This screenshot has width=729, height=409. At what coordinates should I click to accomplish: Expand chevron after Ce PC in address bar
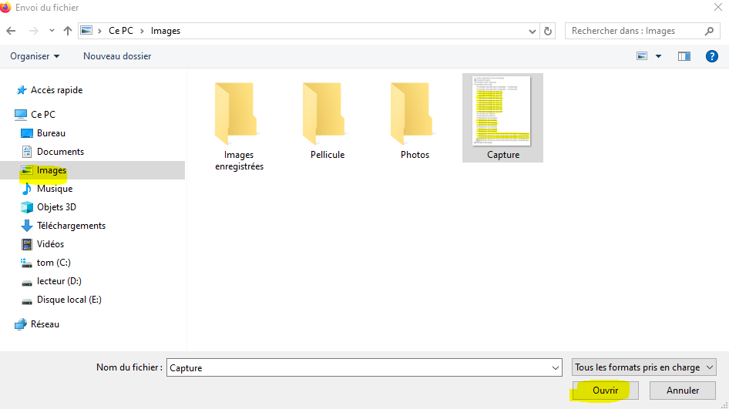click(143, 31)
